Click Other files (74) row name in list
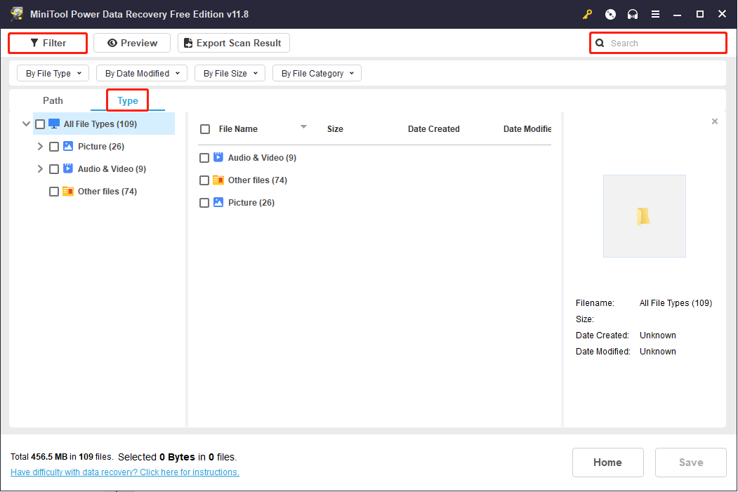Viewport: 738px width, 492px height. click(258, 180)
